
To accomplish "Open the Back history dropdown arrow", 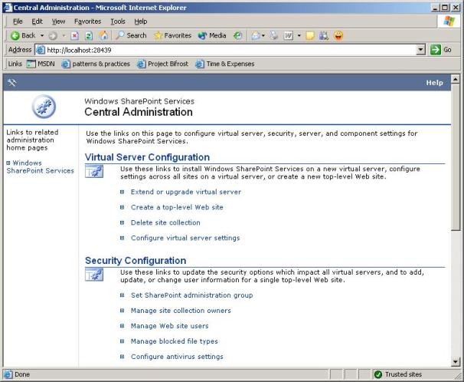I will [x=42, y=36].
